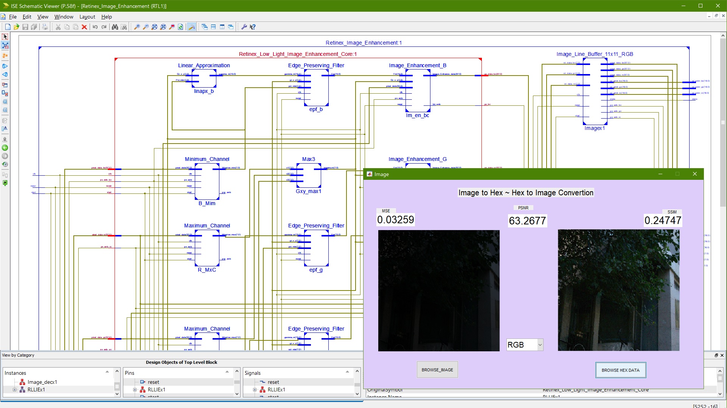Click the Zoom to Selected icon
This screenshot has width=727, height=408.
click(x=163, y=27)
